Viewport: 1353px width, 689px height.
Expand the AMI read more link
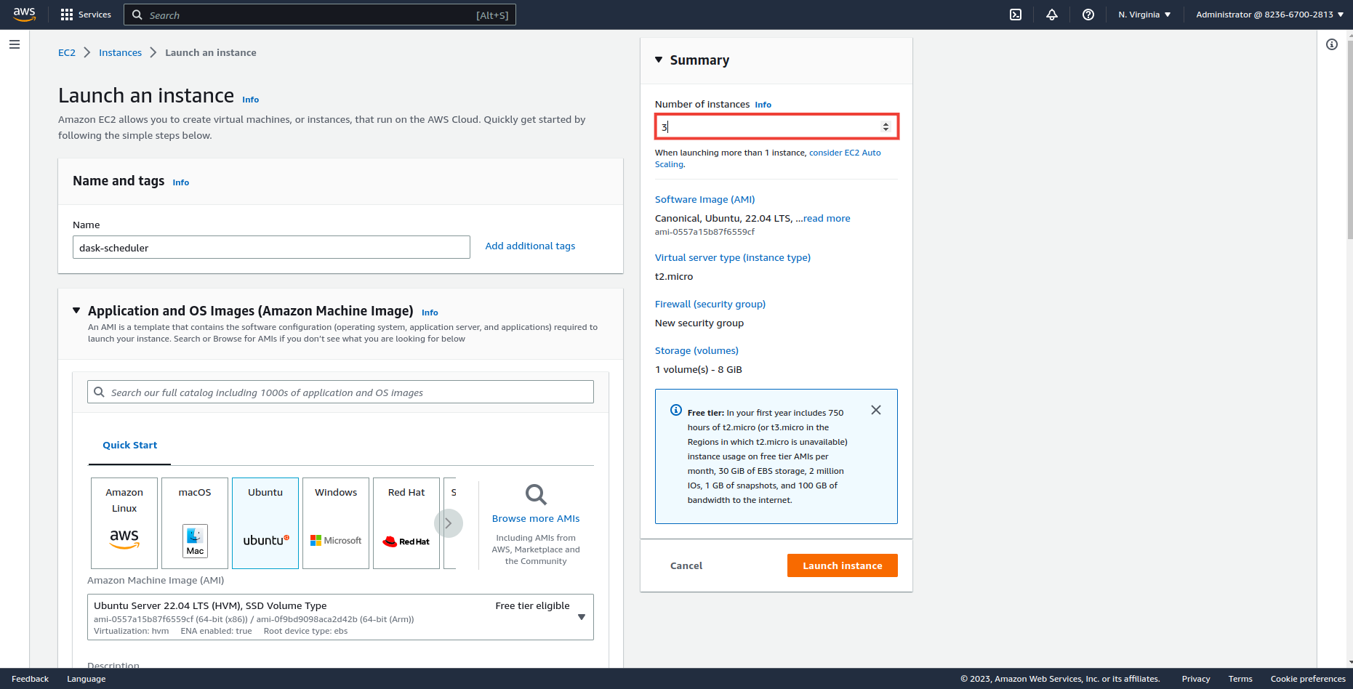[827, 218]
